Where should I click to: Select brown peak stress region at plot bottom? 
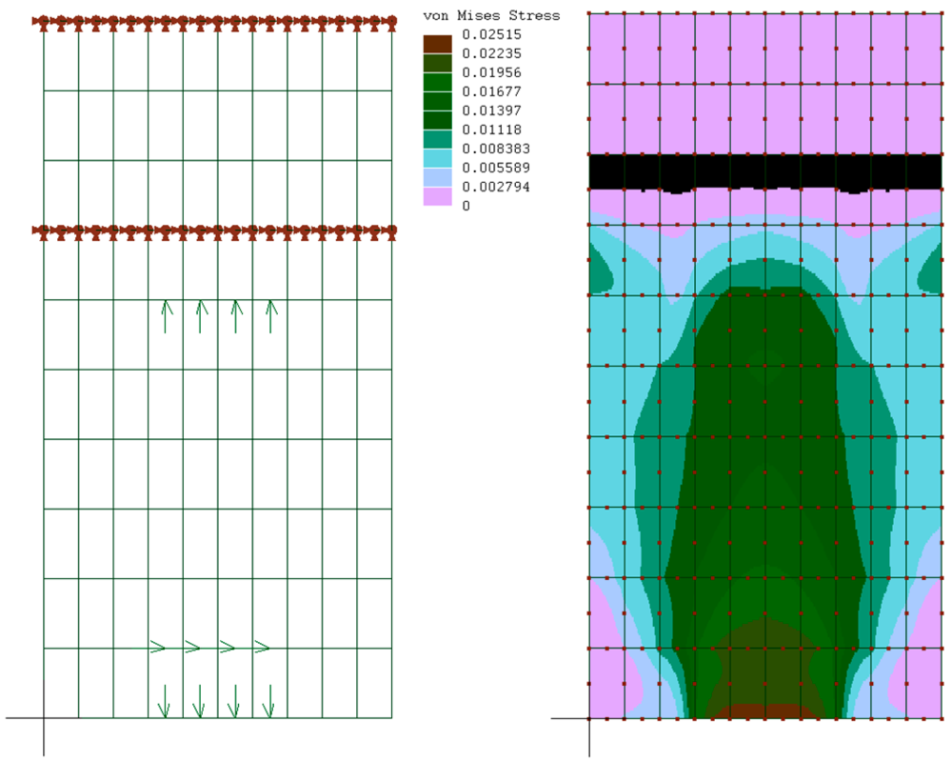[764, 712]
